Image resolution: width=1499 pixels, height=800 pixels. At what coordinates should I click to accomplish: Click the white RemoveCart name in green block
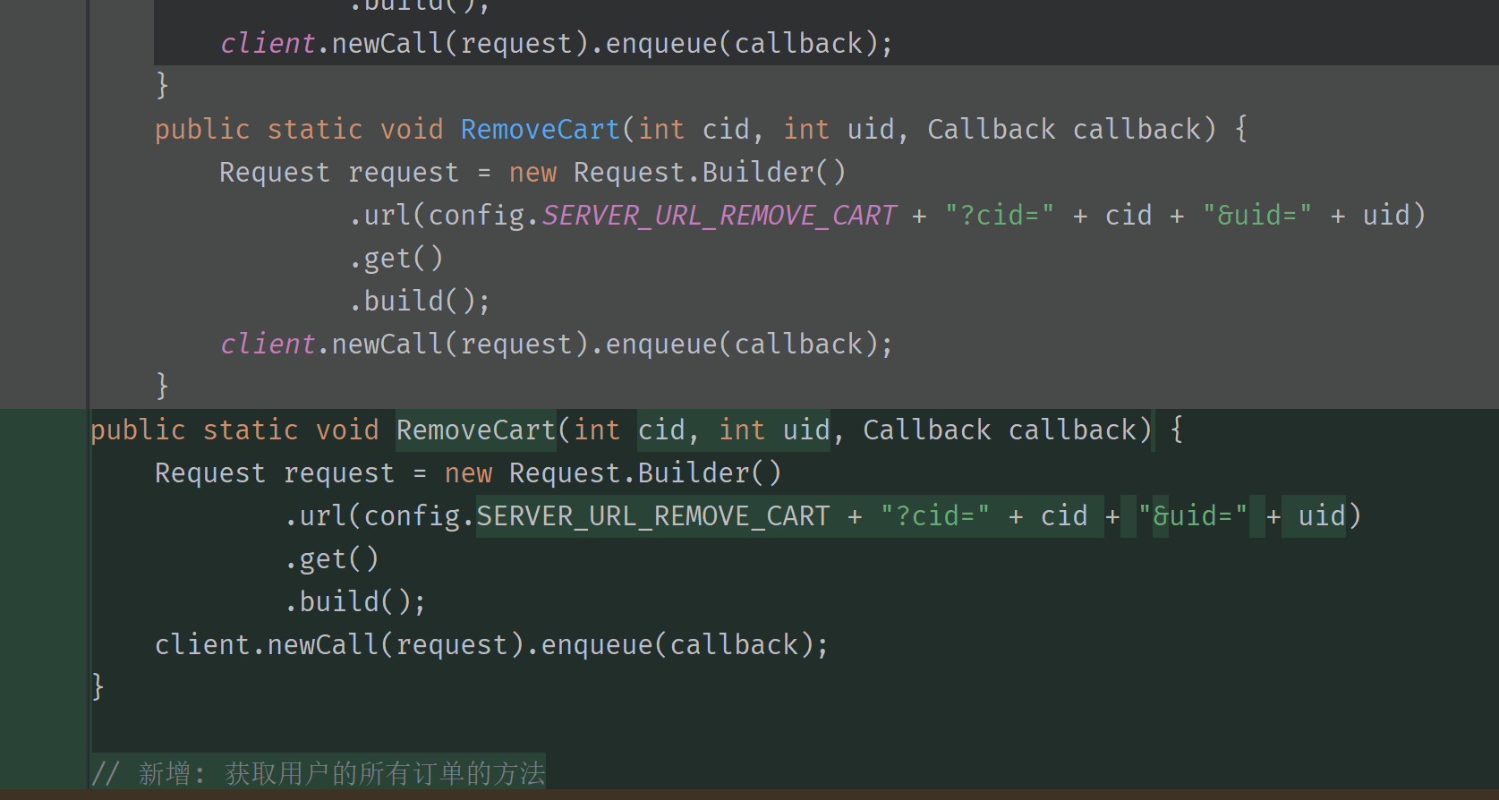coord(475,430)
